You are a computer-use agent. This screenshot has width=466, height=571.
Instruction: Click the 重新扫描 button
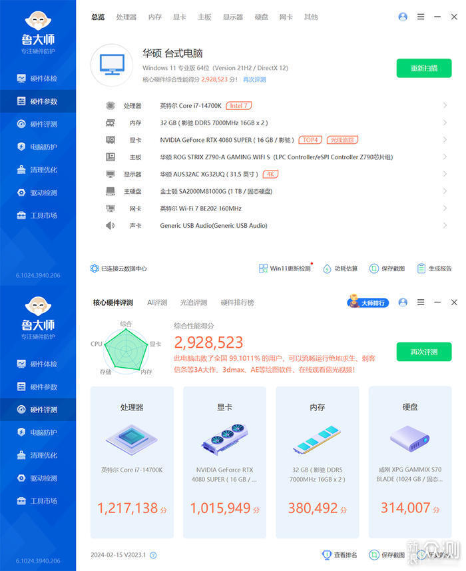pyautogui.click(x=424, y=68)
